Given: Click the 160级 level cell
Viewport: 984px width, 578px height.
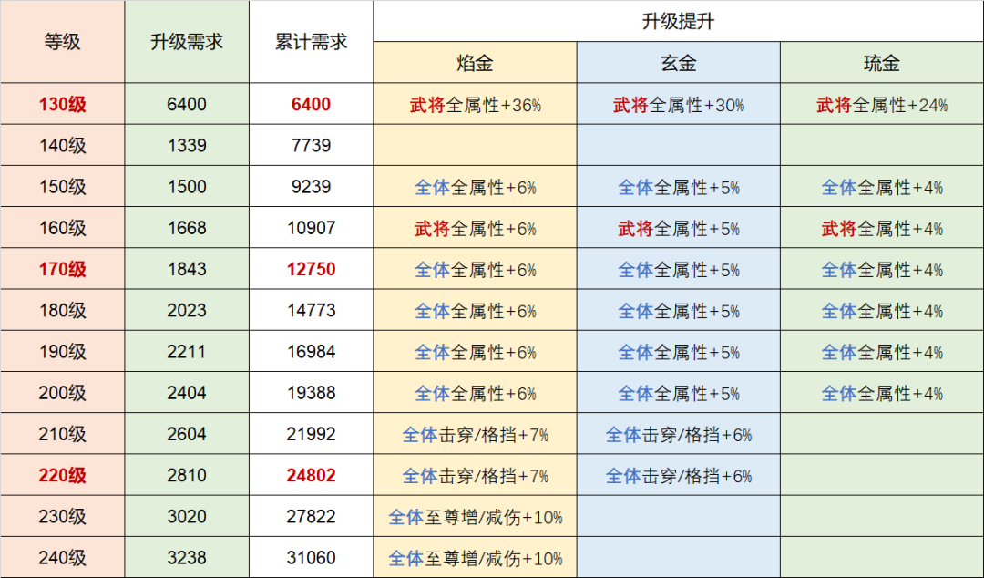Looking at the screenshot, I should point(62,228).
